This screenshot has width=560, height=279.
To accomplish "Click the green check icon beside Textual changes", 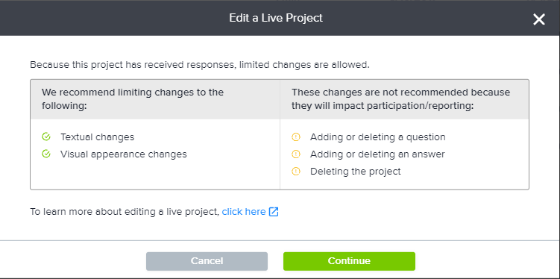I will pyautogui.click(x=46, y=137).
